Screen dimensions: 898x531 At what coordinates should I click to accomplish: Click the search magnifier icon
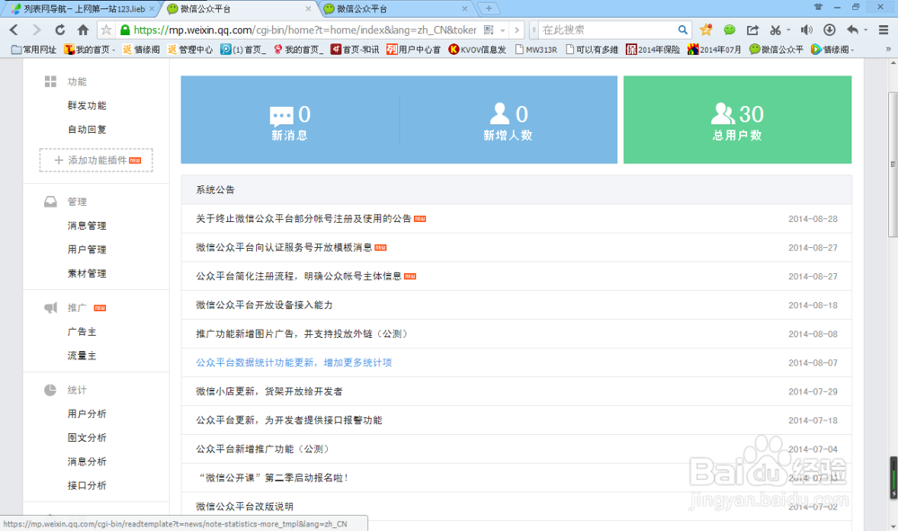pos(682,30)
